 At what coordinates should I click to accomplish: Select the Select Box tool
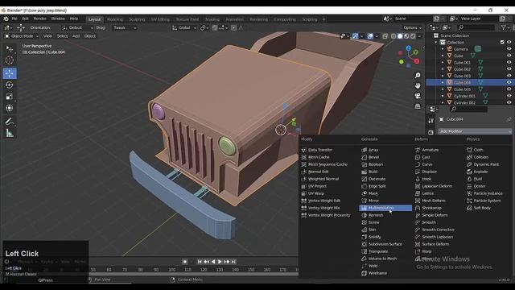[10, 49]
